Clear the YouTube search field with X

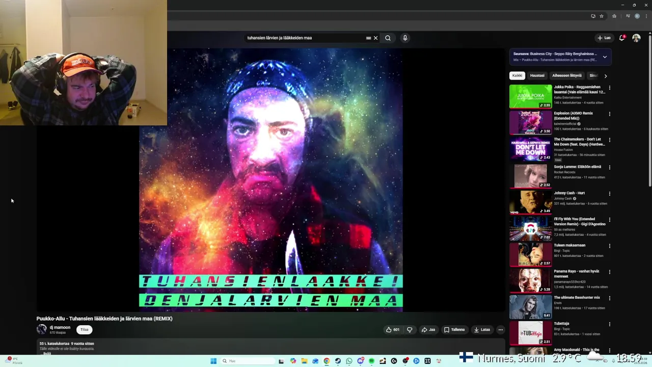(376, 38)
